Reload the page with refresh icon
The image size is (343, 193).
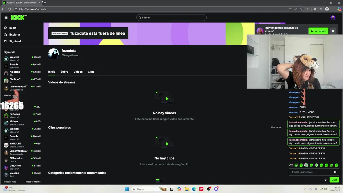click(x=9, y=9)
